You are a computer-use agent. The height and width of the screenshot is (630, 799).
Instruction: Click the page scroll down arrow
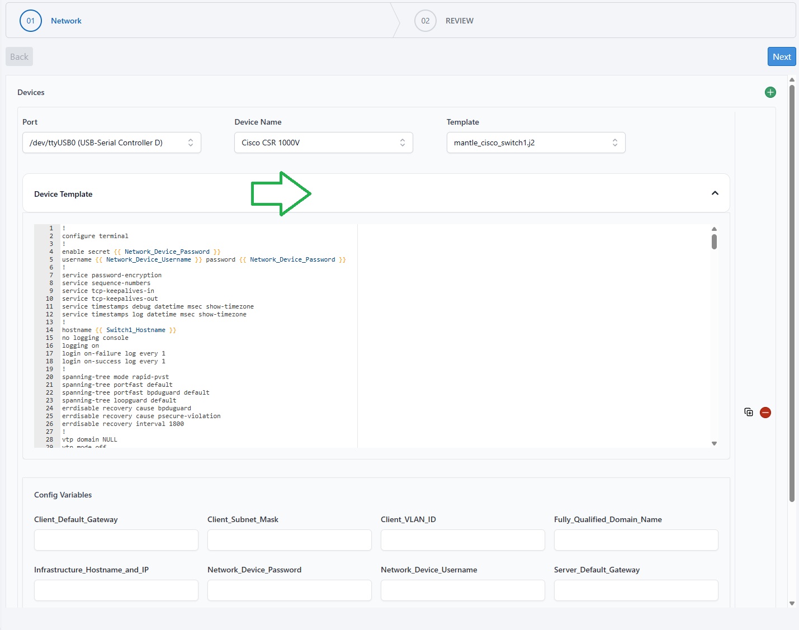pos(792,603)
